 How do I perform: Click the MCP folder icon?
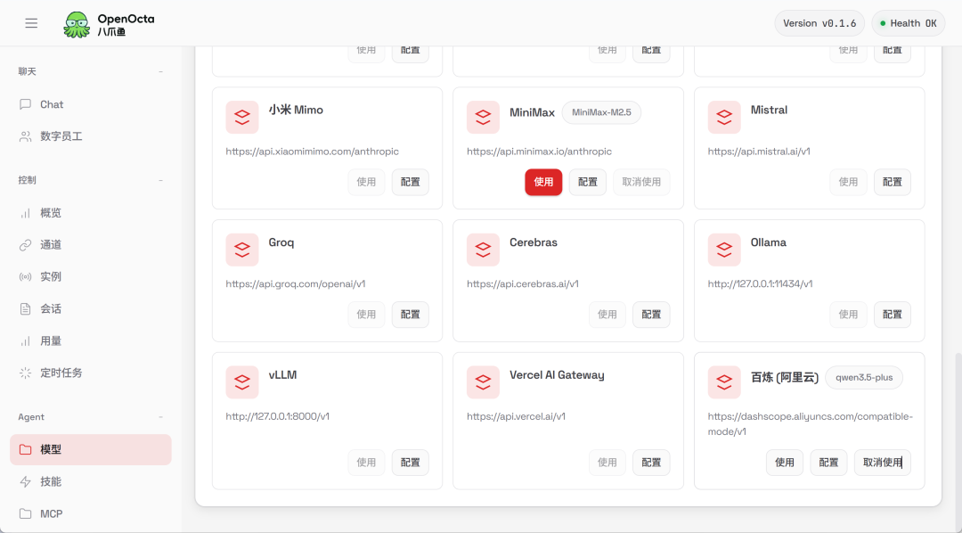[x=25, y=513]
